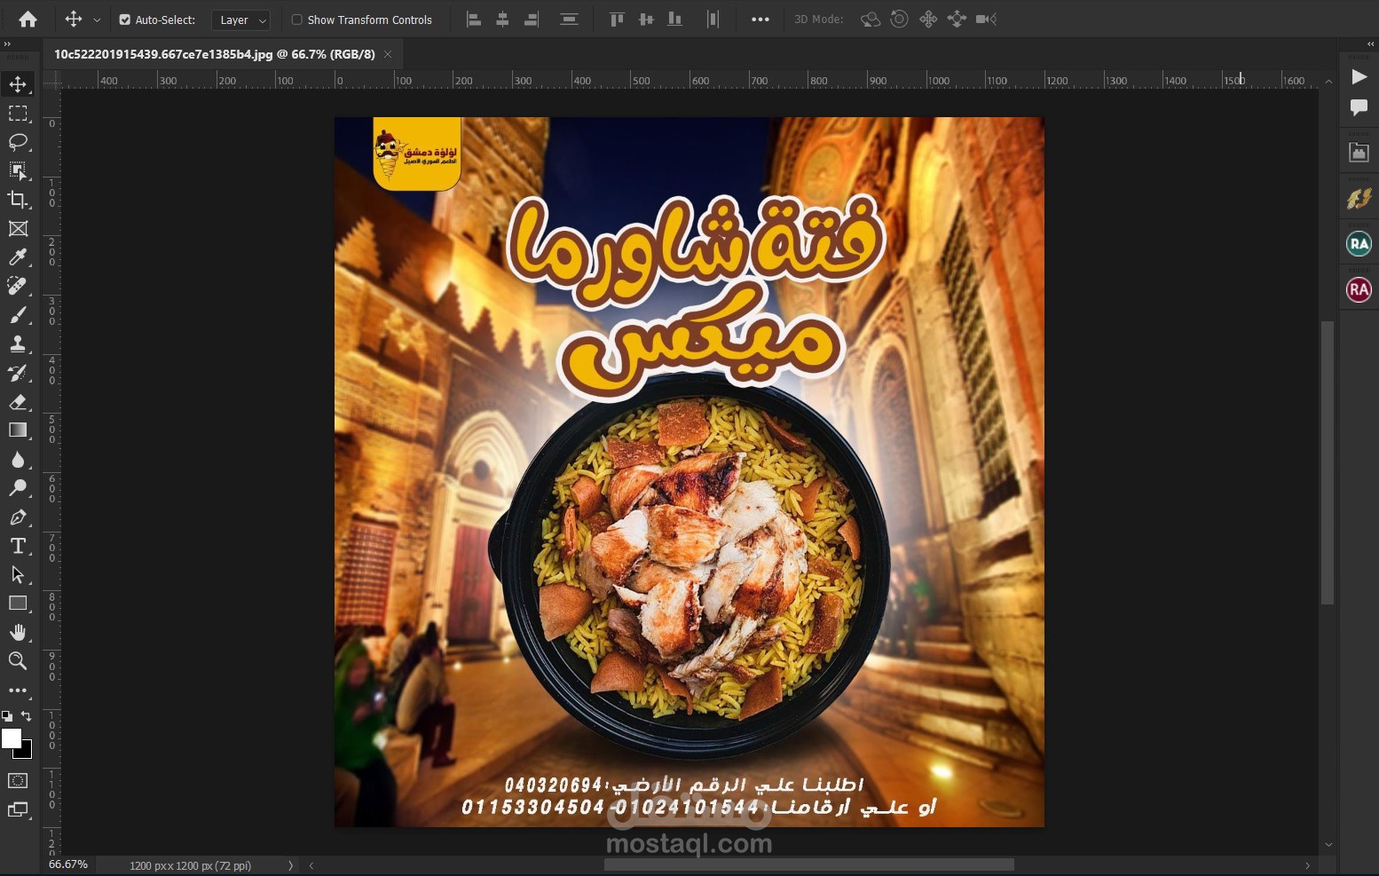This screenshot has width=1379, height=876.
Task: Select the Dodge tool
Action: pyautogui.click(x=18, y=488)
